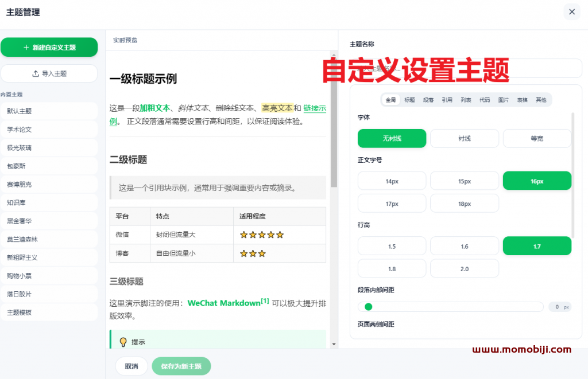Open the 表格 settings tab

click(521, 99)
